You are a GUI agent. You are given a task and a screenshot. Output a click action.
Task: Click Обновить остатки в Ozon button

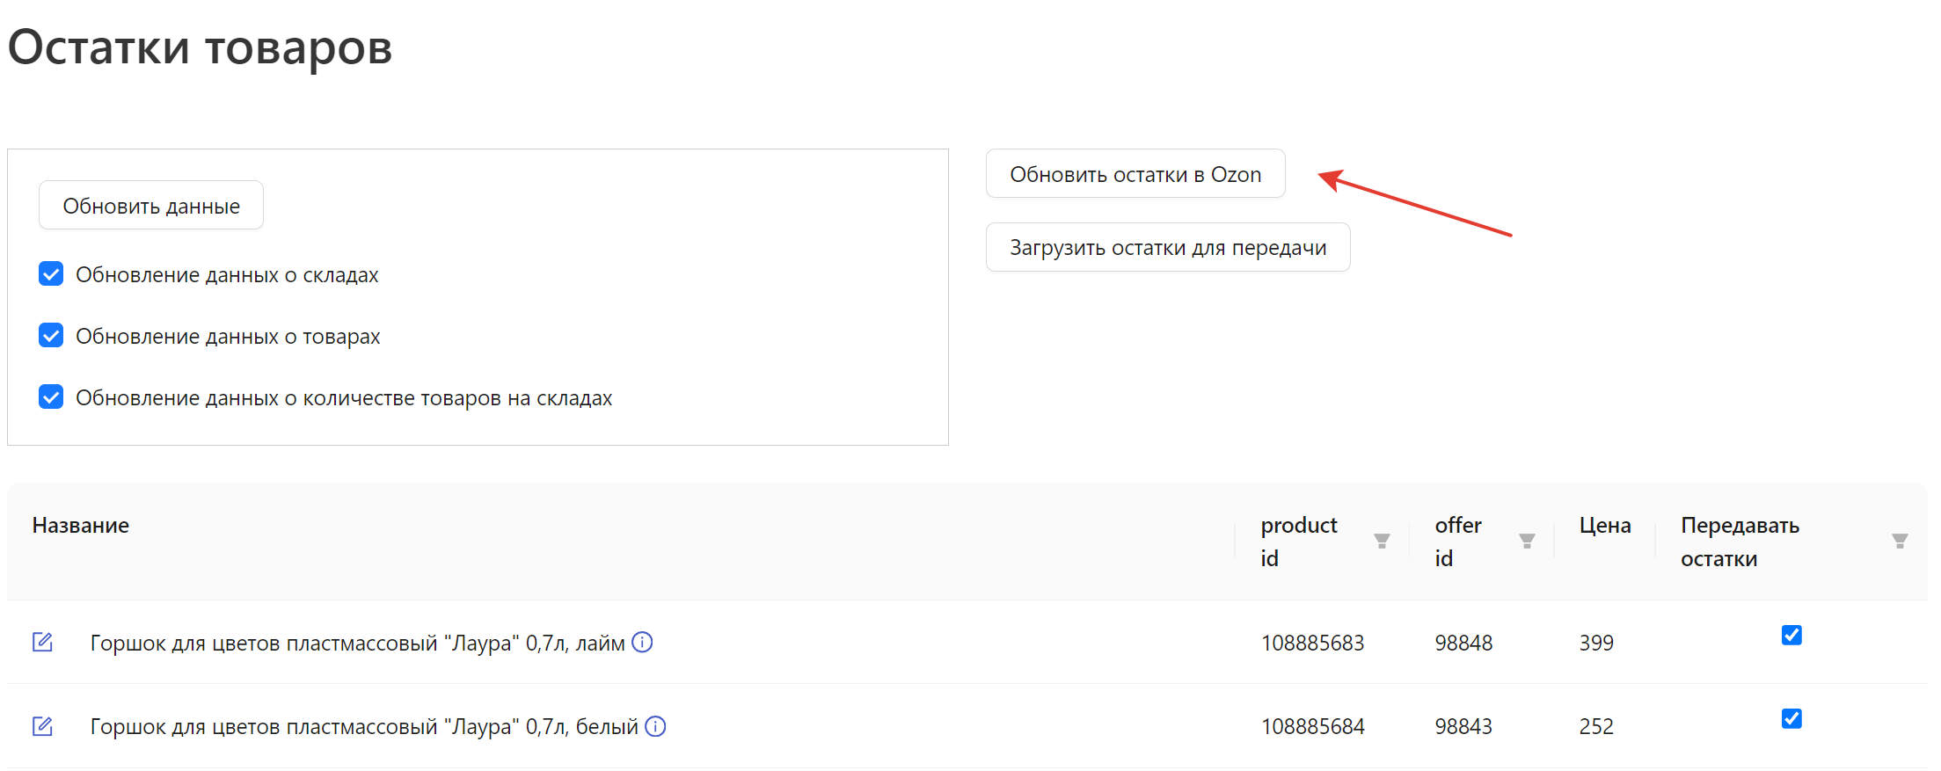click(1135, 174)
